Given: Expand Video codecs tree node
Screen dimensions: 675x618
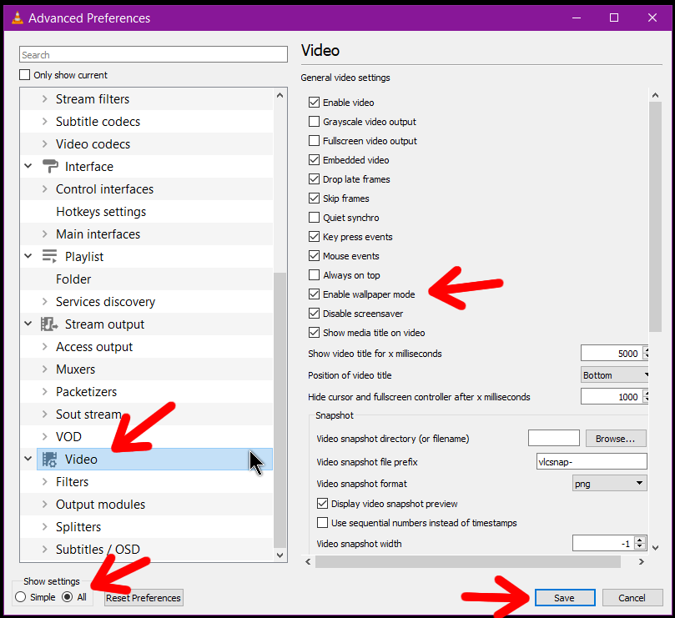Looking at the screenshot, I should [44, 143].
